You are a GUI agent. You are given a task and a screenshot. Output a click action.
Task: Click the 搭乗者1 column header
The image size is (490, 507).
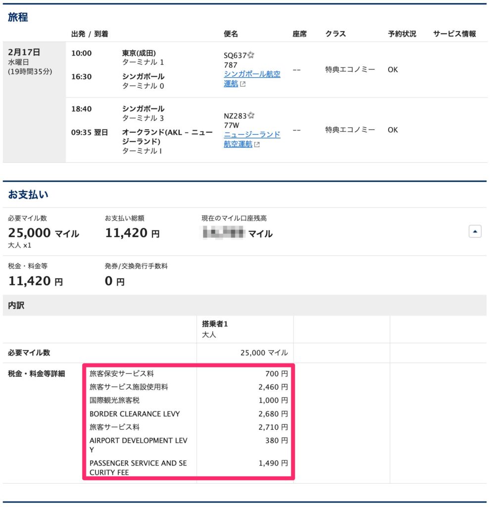(215, 324)
